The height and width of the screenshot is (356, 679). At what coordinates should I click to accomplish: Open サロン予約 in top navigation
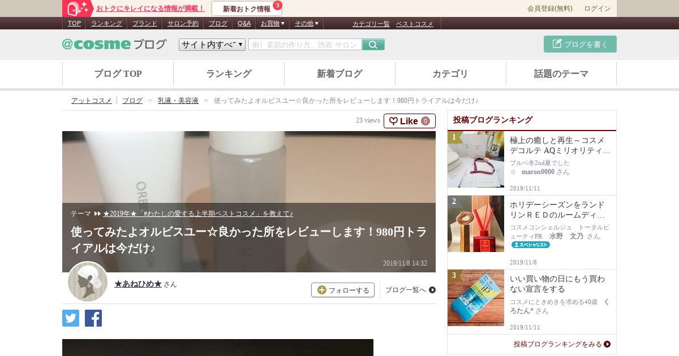pos(183,23)
